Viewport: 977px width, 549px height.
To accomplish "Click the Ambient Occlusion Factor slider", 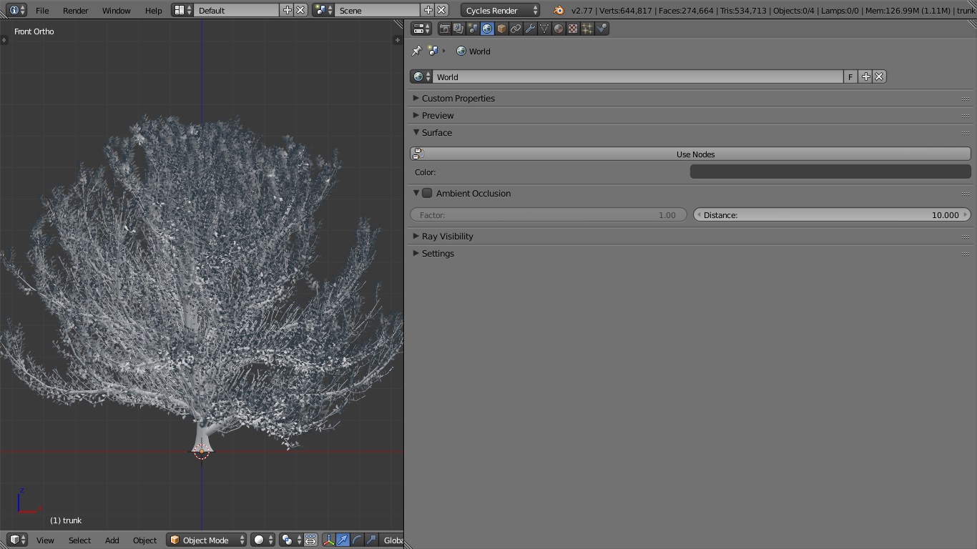I will [549, 214].
